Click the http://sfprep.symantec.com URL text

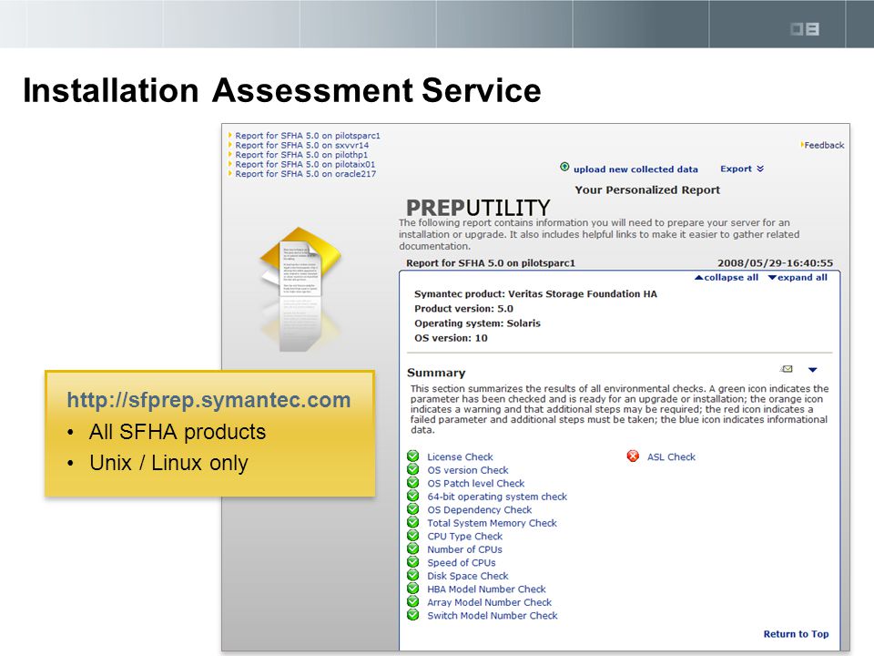pyautogui.click(x=208, y=400)
